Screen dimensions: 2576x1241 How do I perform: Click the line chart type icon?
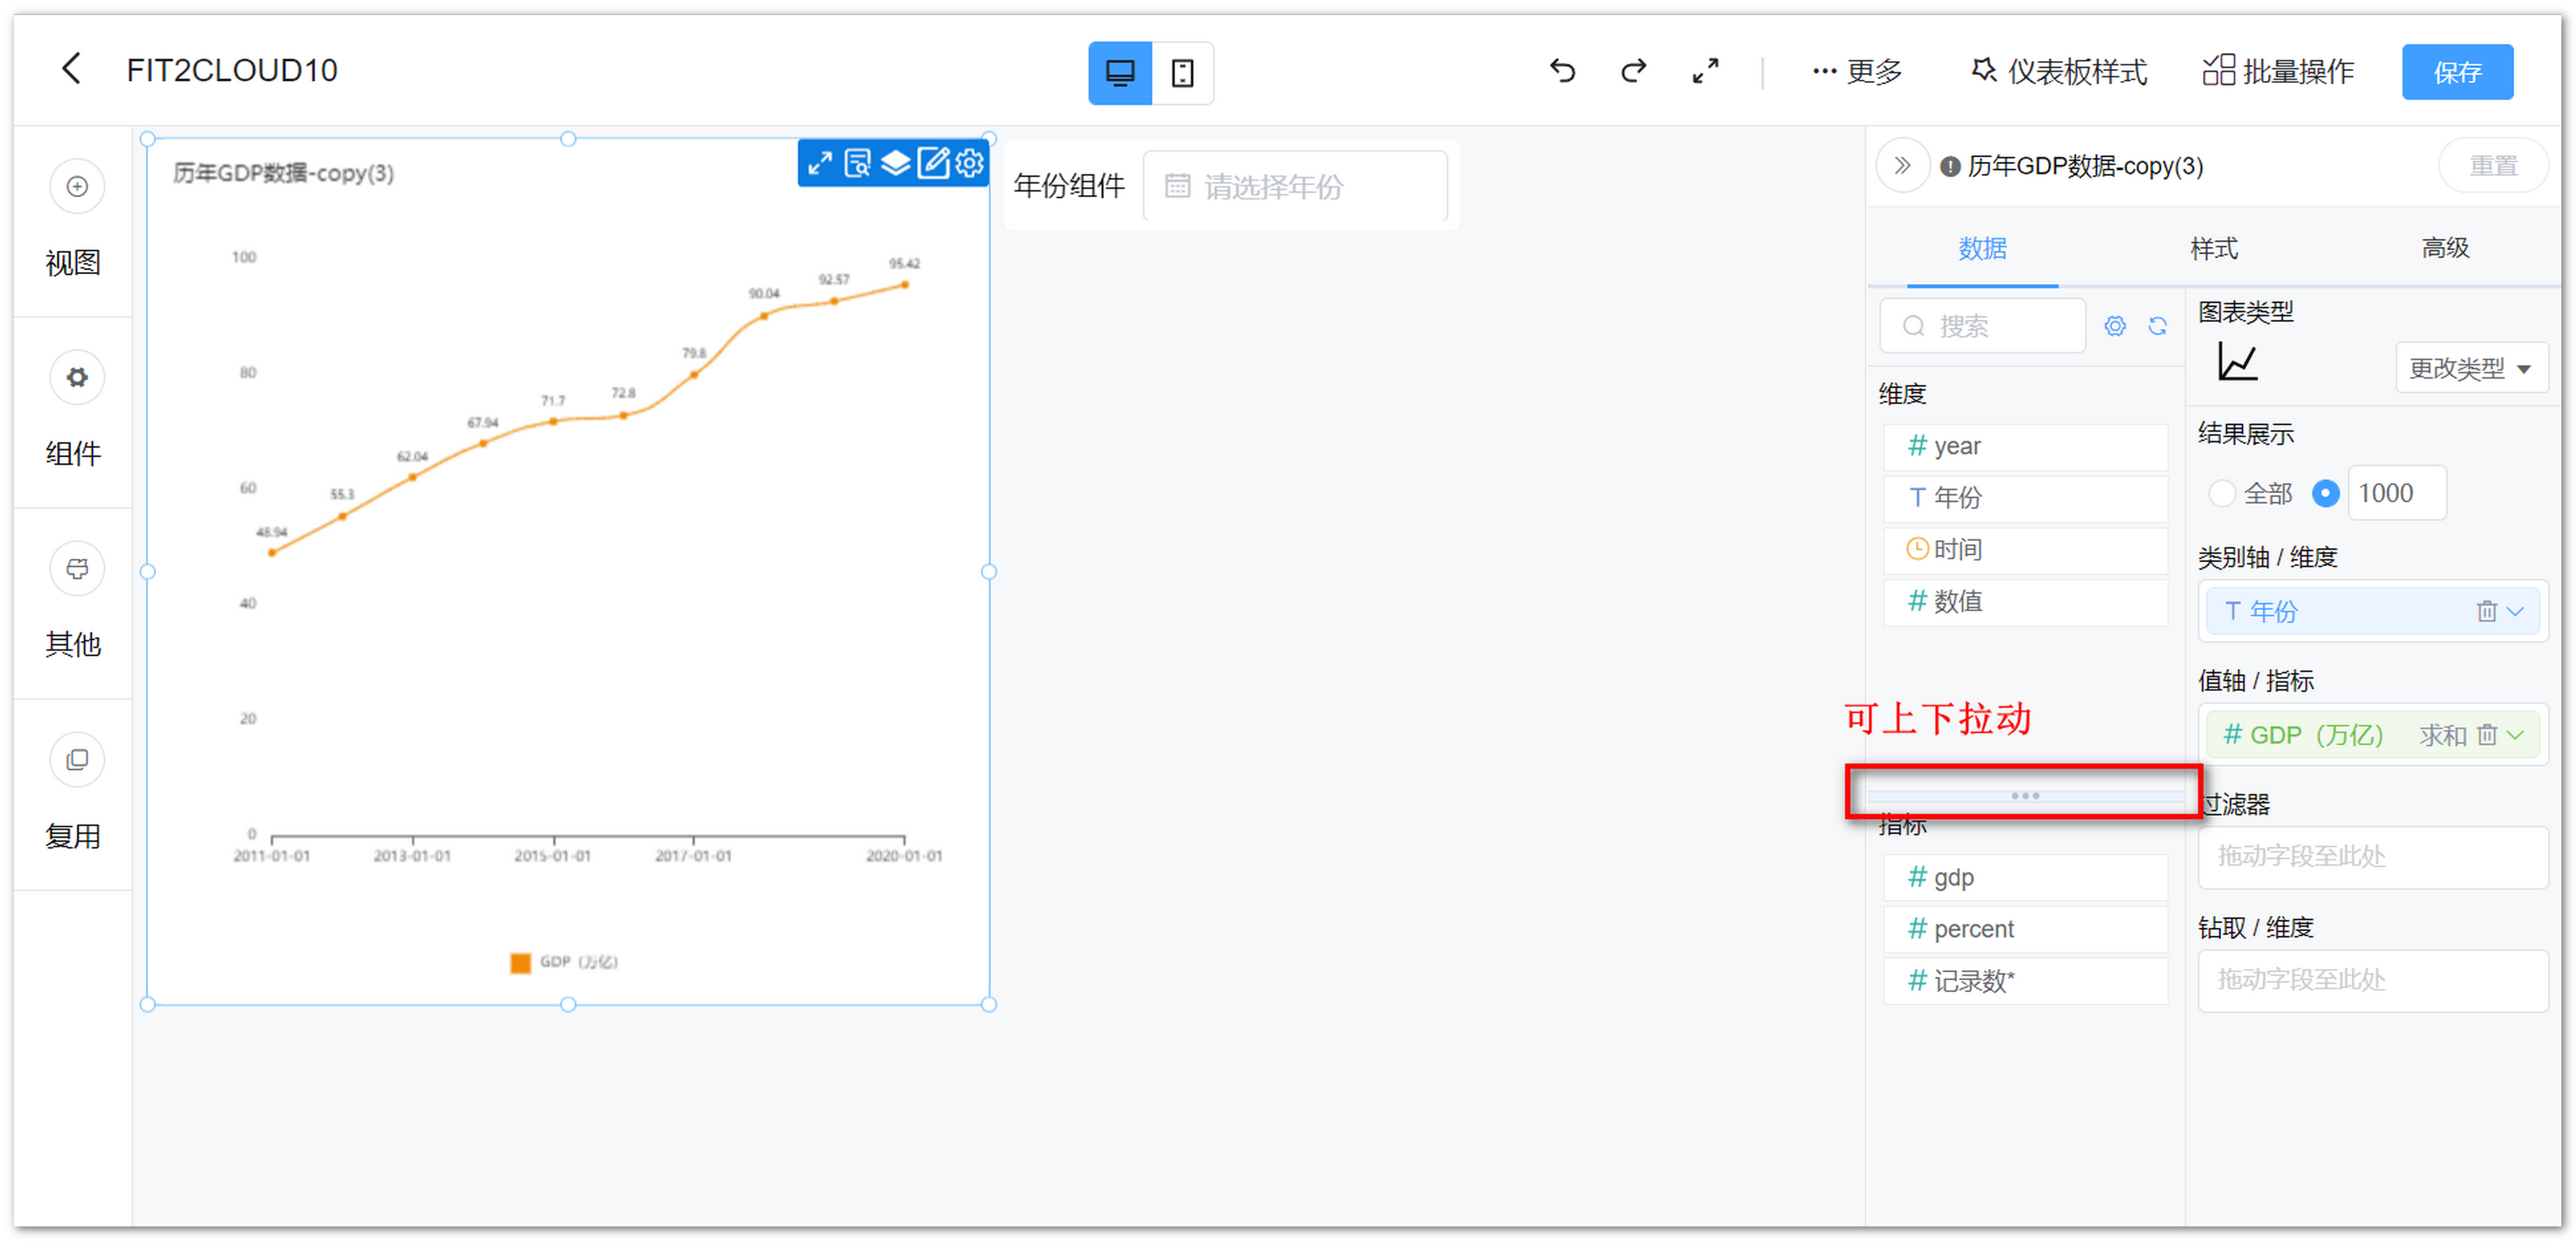pyautogui.click(x=2237, y=362)
